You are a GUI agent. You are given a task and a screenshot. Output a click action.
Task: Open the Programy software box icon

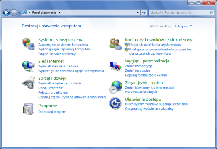click(28, 109)
